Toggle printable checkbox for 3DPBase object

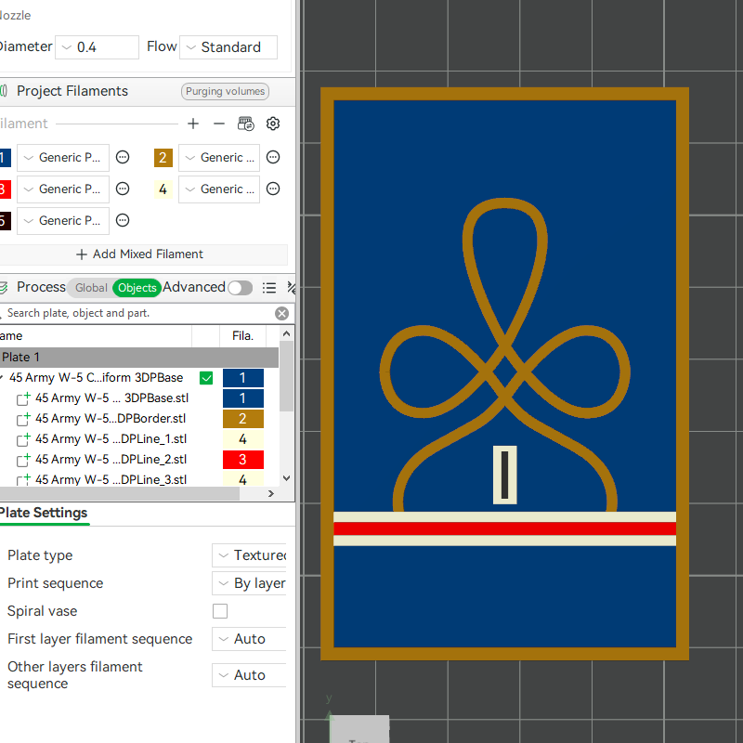206,378
